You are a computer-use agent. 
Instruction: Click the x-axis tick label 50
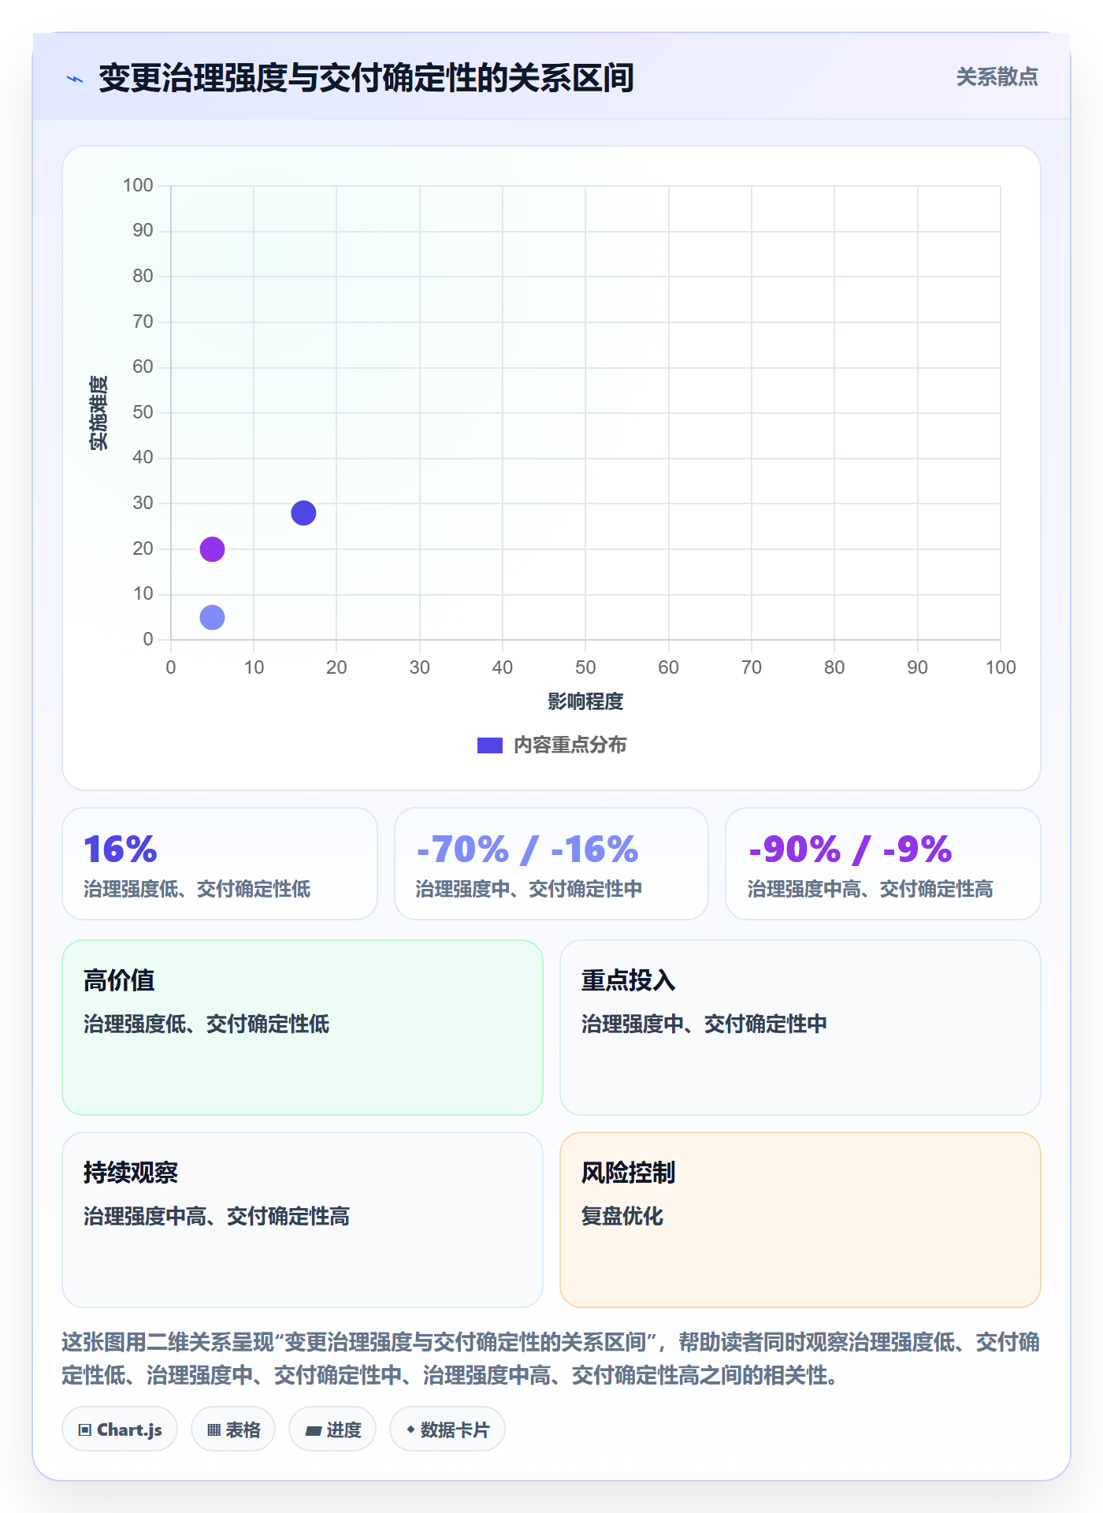tap(585, 668)
